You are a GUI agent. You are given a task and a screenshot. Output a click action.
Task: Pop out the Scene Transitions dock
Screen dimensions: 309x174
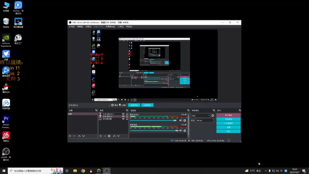tap(214, 111)
